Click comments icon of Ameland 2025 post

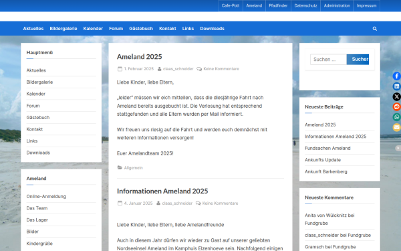(x=199, y=69)
